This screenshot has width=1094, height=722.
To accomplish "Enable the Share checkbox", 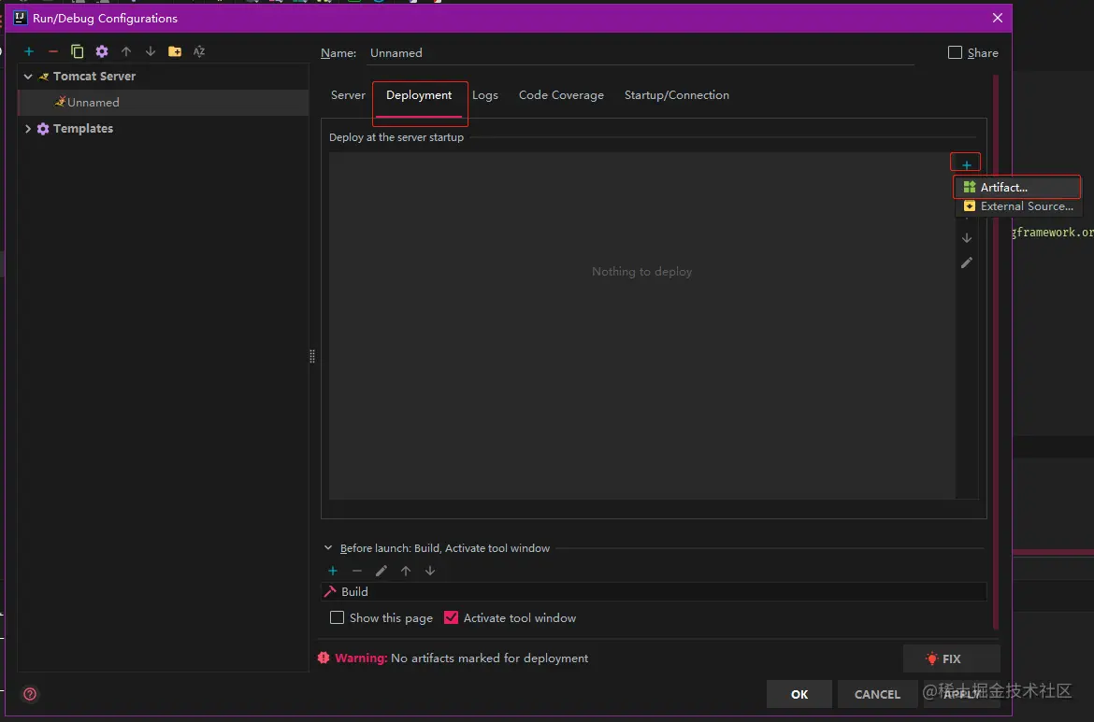I will 956,52.
